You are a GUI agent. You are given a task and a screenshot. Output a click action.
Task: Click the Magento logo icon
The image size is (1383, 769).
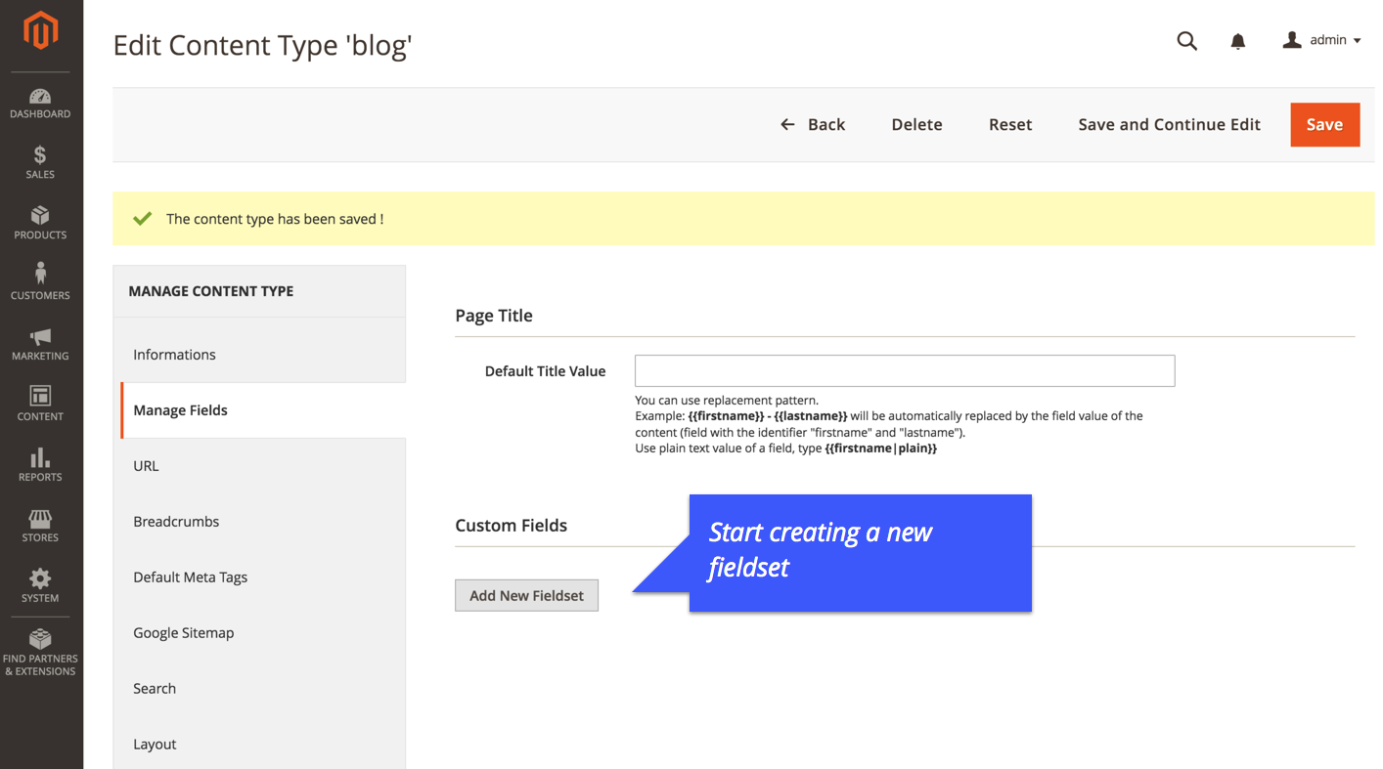tap(40, 30)
